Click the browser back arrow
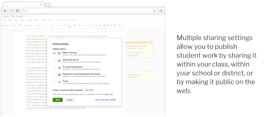Screen dimensions: 264x117 coord(5,11)
